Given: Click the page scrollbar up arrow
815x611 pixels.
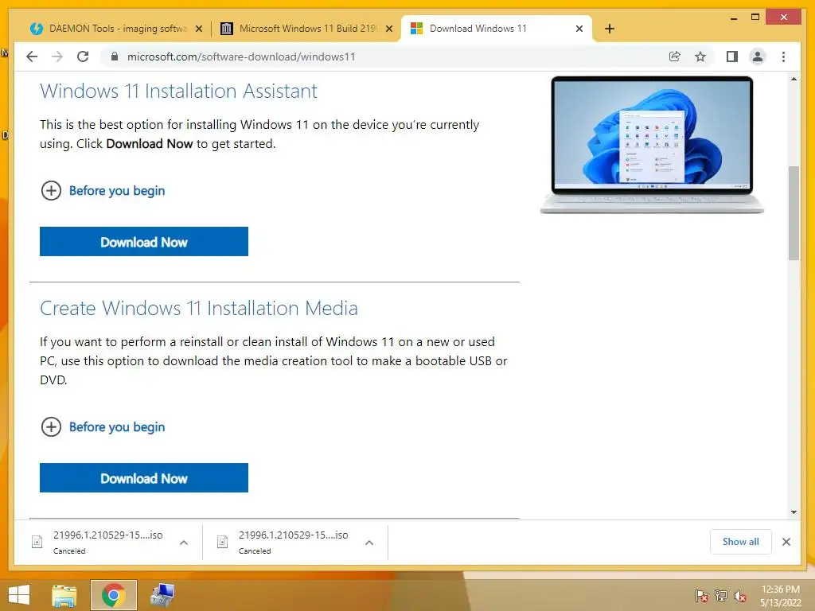Looking at the screenshot, I should (x=794, y=79).
